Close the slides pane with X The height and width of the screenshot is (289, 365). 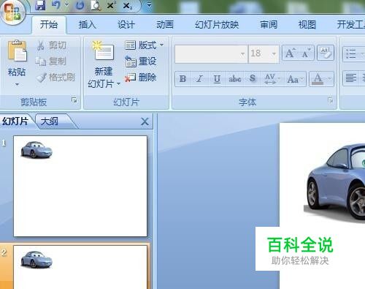coord(145,121)
